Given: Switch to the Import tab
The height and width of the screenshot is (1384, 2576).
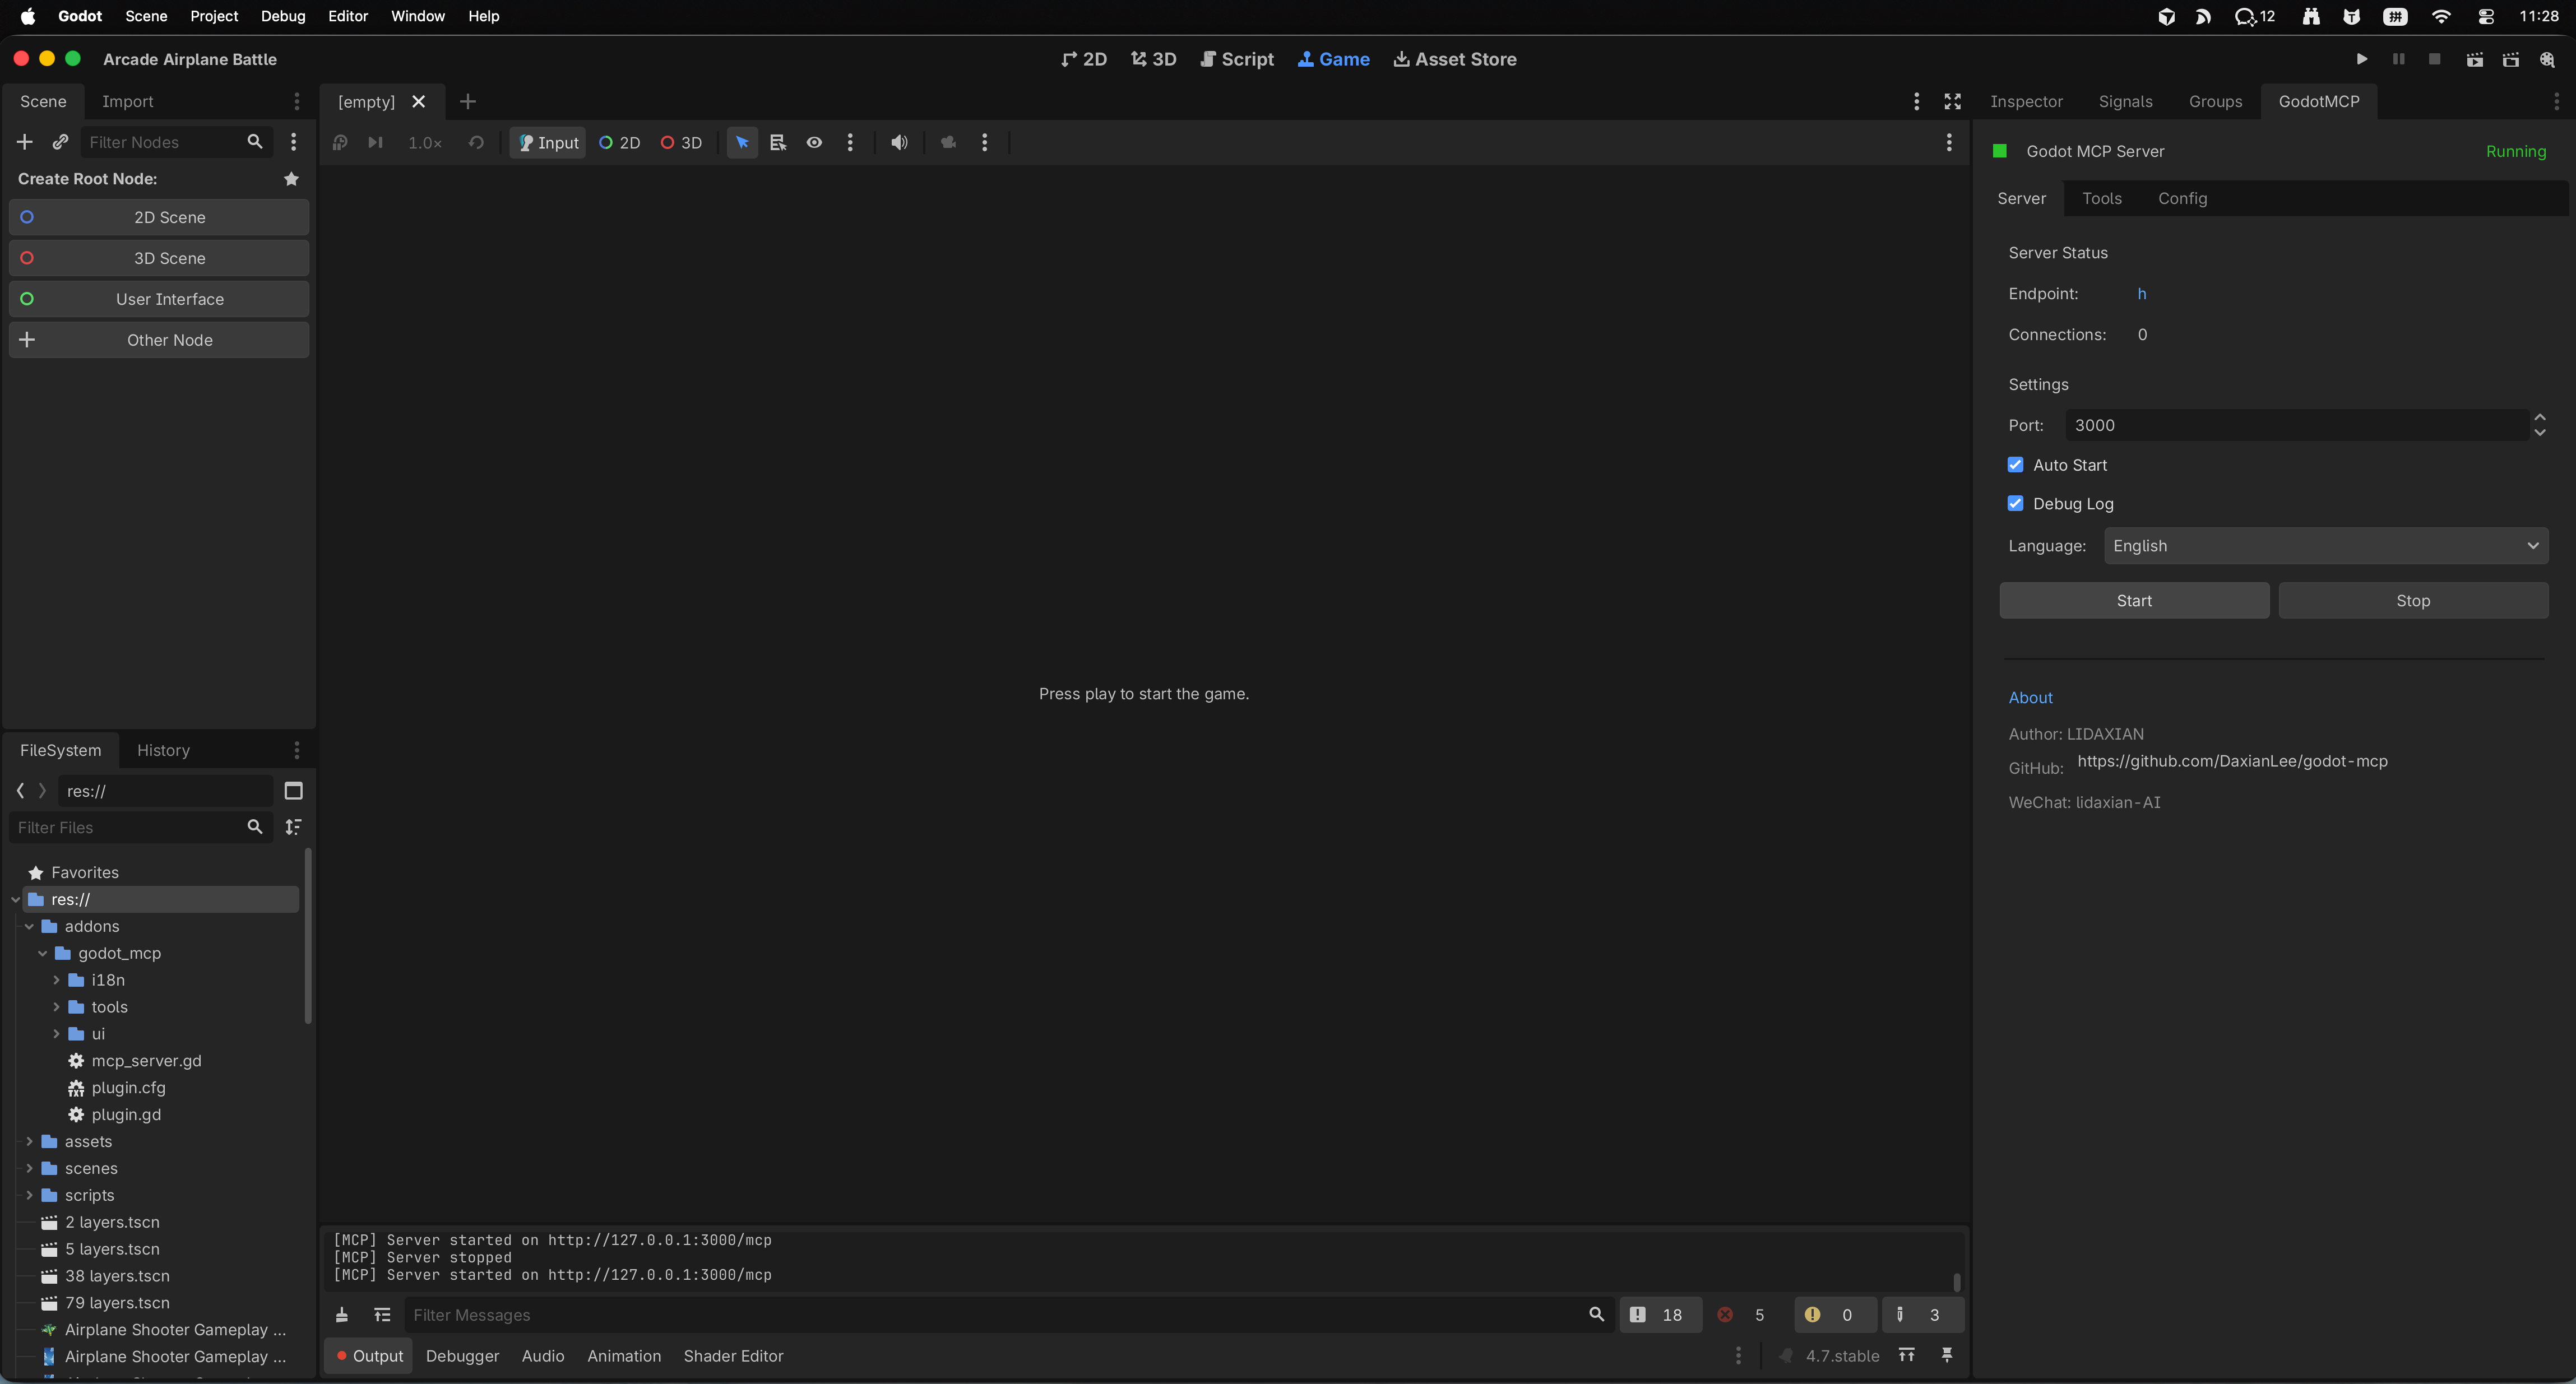Looking at the screenshot, I should click(128, 101).
